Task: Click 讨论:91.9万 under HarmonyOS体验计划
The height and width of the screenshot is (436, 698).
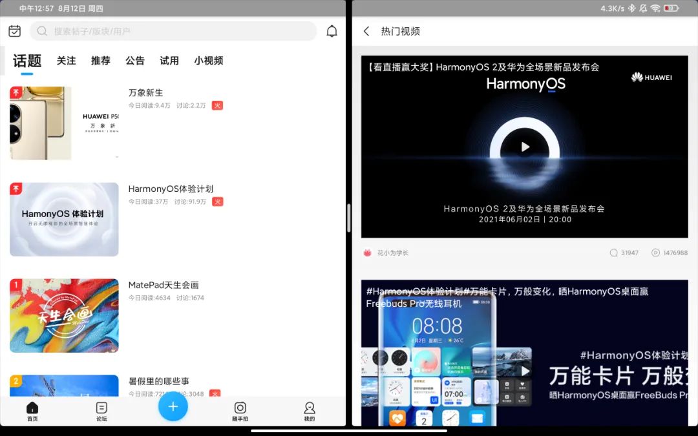Action: pos(190,202)
